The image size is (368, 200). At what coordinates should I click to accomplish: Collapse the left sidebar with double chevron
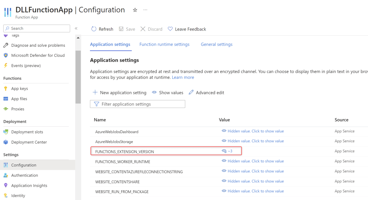pyautogui.click(x=76, y=28)
